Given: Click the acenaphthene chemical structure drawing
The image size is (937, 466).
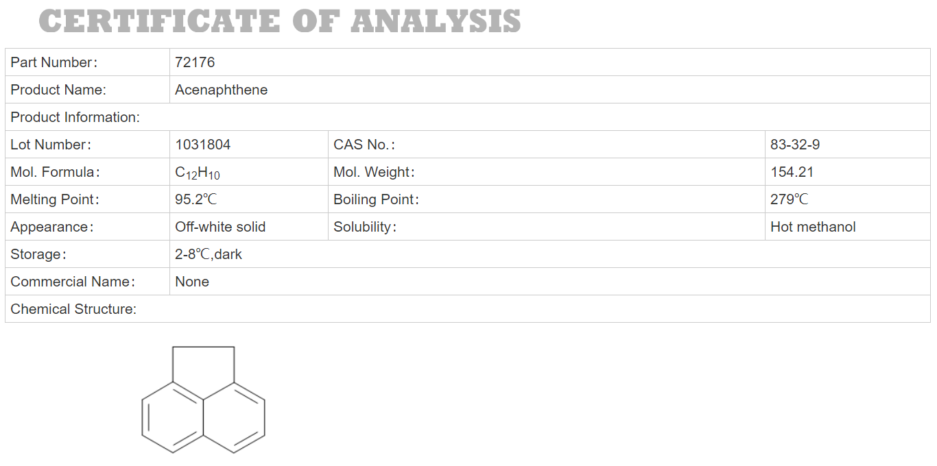Looking at the screenshot, I should [x=203, y=400].
